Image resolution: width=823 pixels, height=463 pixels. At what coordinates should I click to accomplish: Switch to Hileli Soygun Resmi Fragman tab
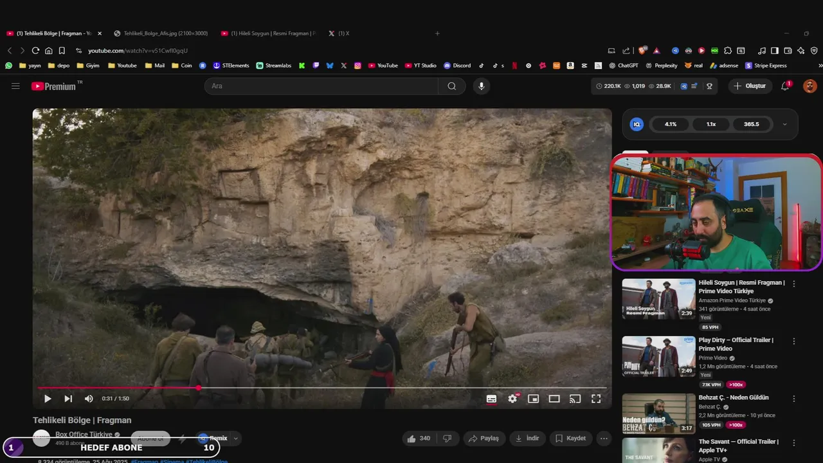coord(269,33)
